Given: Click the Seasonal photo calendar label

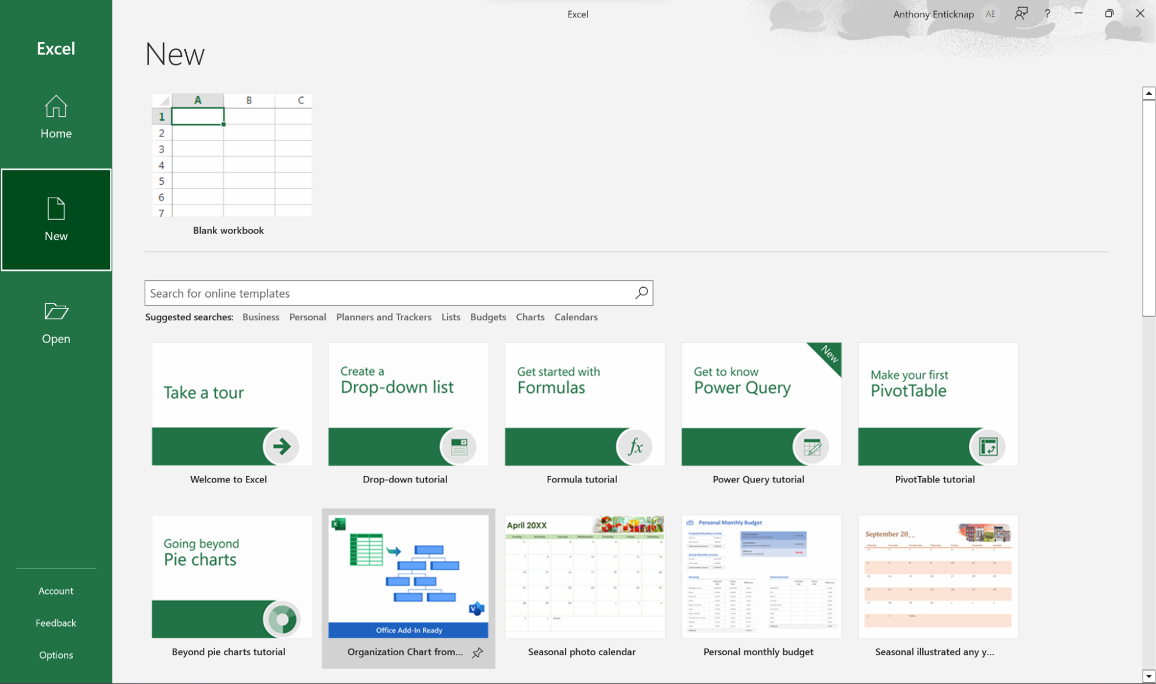Looking at the screenshot, I should click(582, 652).
